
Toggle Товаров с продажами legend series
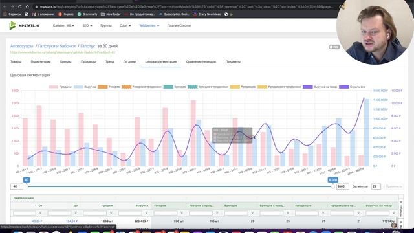coord(142,87)
